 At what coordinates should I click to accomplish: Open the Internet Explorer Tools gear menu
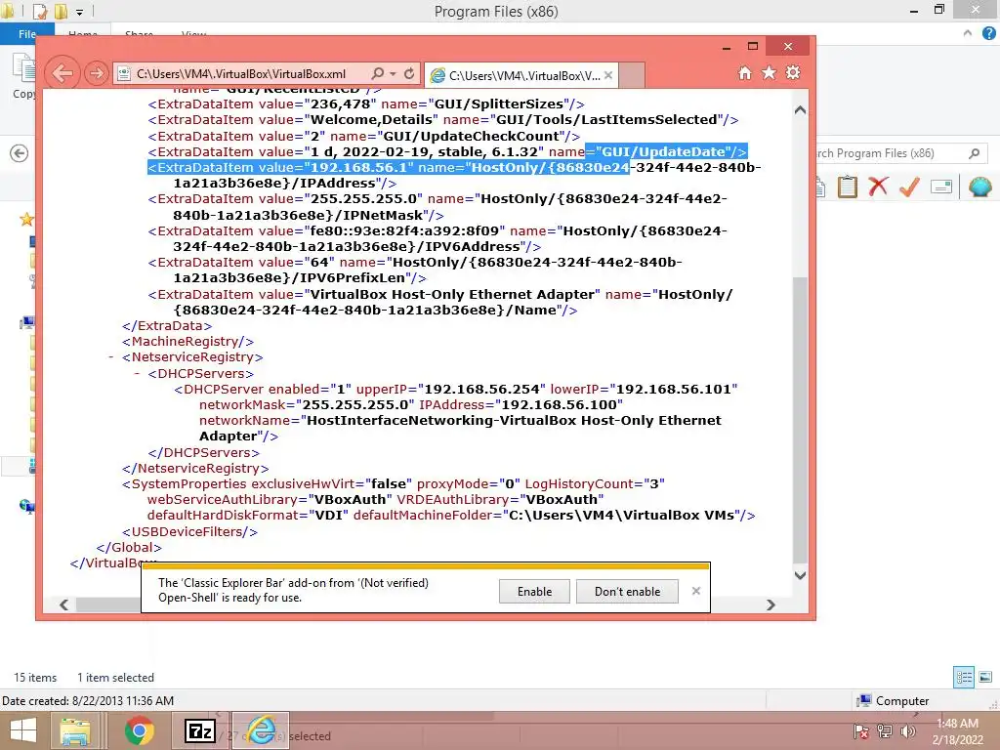pyautogui.click(x=793, y=72)
